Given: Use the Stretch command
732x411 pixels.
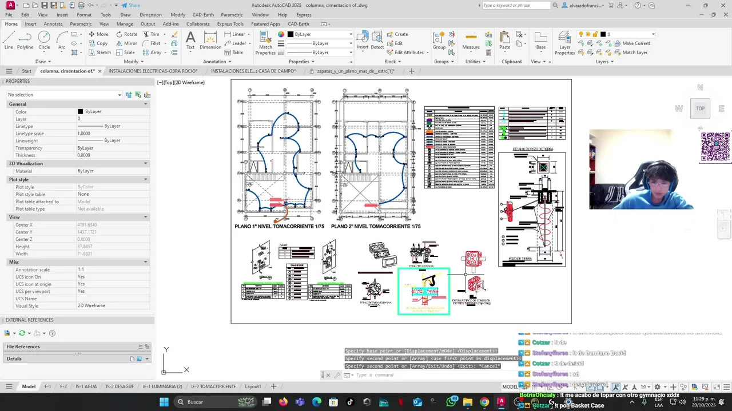Looking at the screenshot, I should (x=100, y=53).
